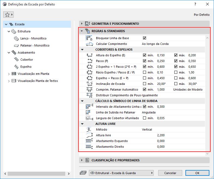Image resolution: width=214 pixels, height=179 pixels.
Task: Click the Cancelar button
Action: click(x=170, y=173)
